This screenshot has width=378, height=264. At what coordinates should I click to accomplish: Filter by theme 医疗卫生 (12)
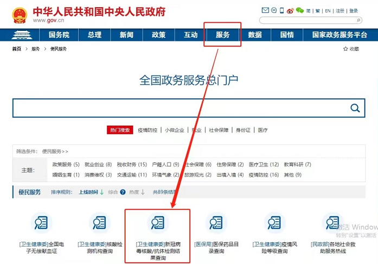(264, 164)
